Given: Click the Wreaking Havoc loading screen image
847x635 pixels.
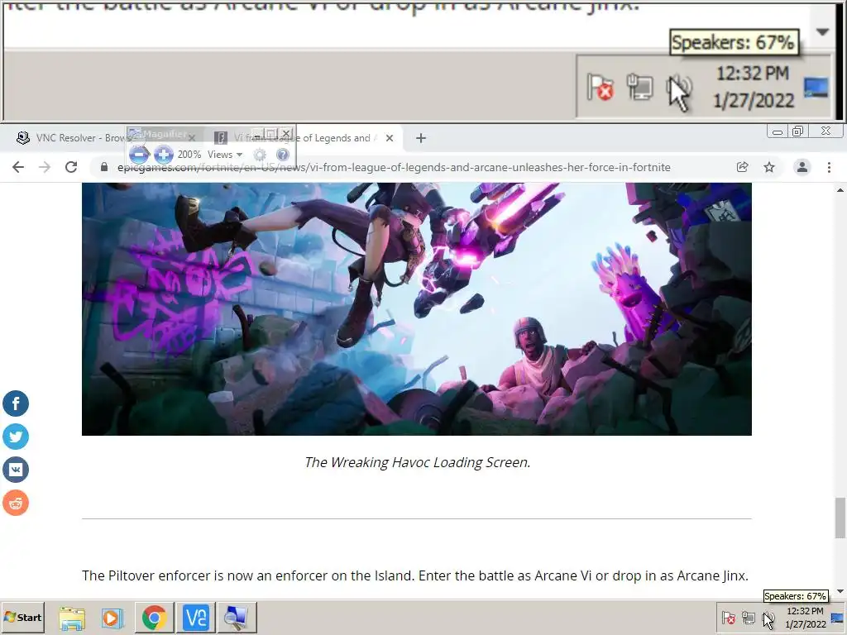Looking at the screenshot, I should pos(417,309).
